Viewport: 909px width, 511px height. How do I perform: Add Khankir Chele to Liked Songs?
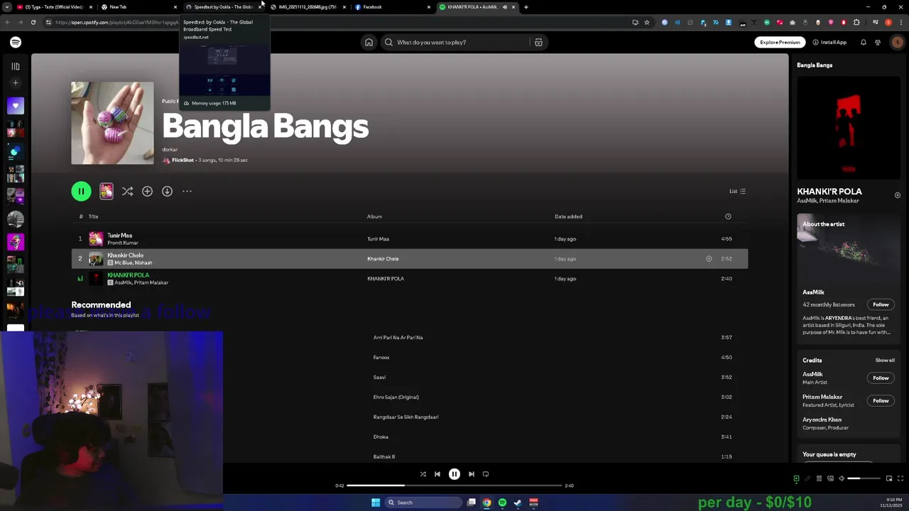pyautogui.click(x=709, y=258)
